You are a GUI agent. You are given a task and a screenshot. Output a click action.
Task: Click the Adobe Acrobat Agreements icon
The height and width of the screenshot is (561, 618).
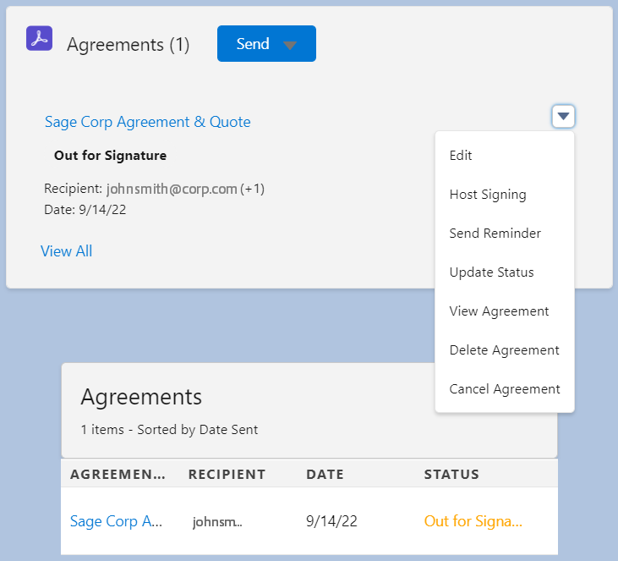[x=39, y=38]
